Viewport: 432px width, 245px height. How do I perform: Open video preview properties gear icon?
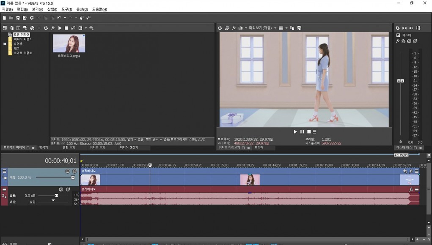(220, 28)
